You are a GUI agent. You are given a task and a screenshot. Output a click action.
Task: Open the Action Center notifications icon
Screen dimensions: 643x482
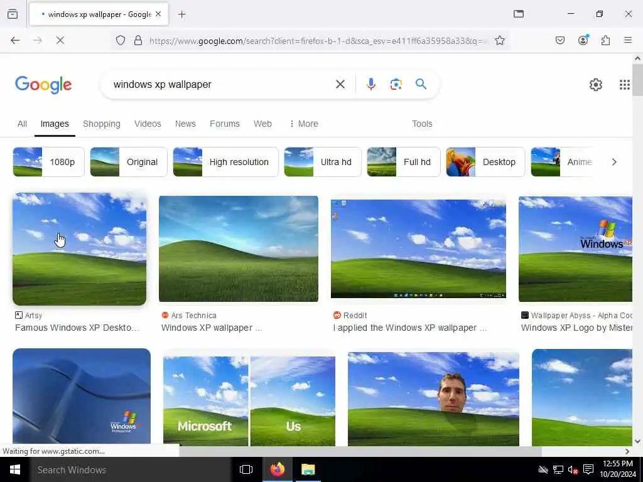coord(588,469)
